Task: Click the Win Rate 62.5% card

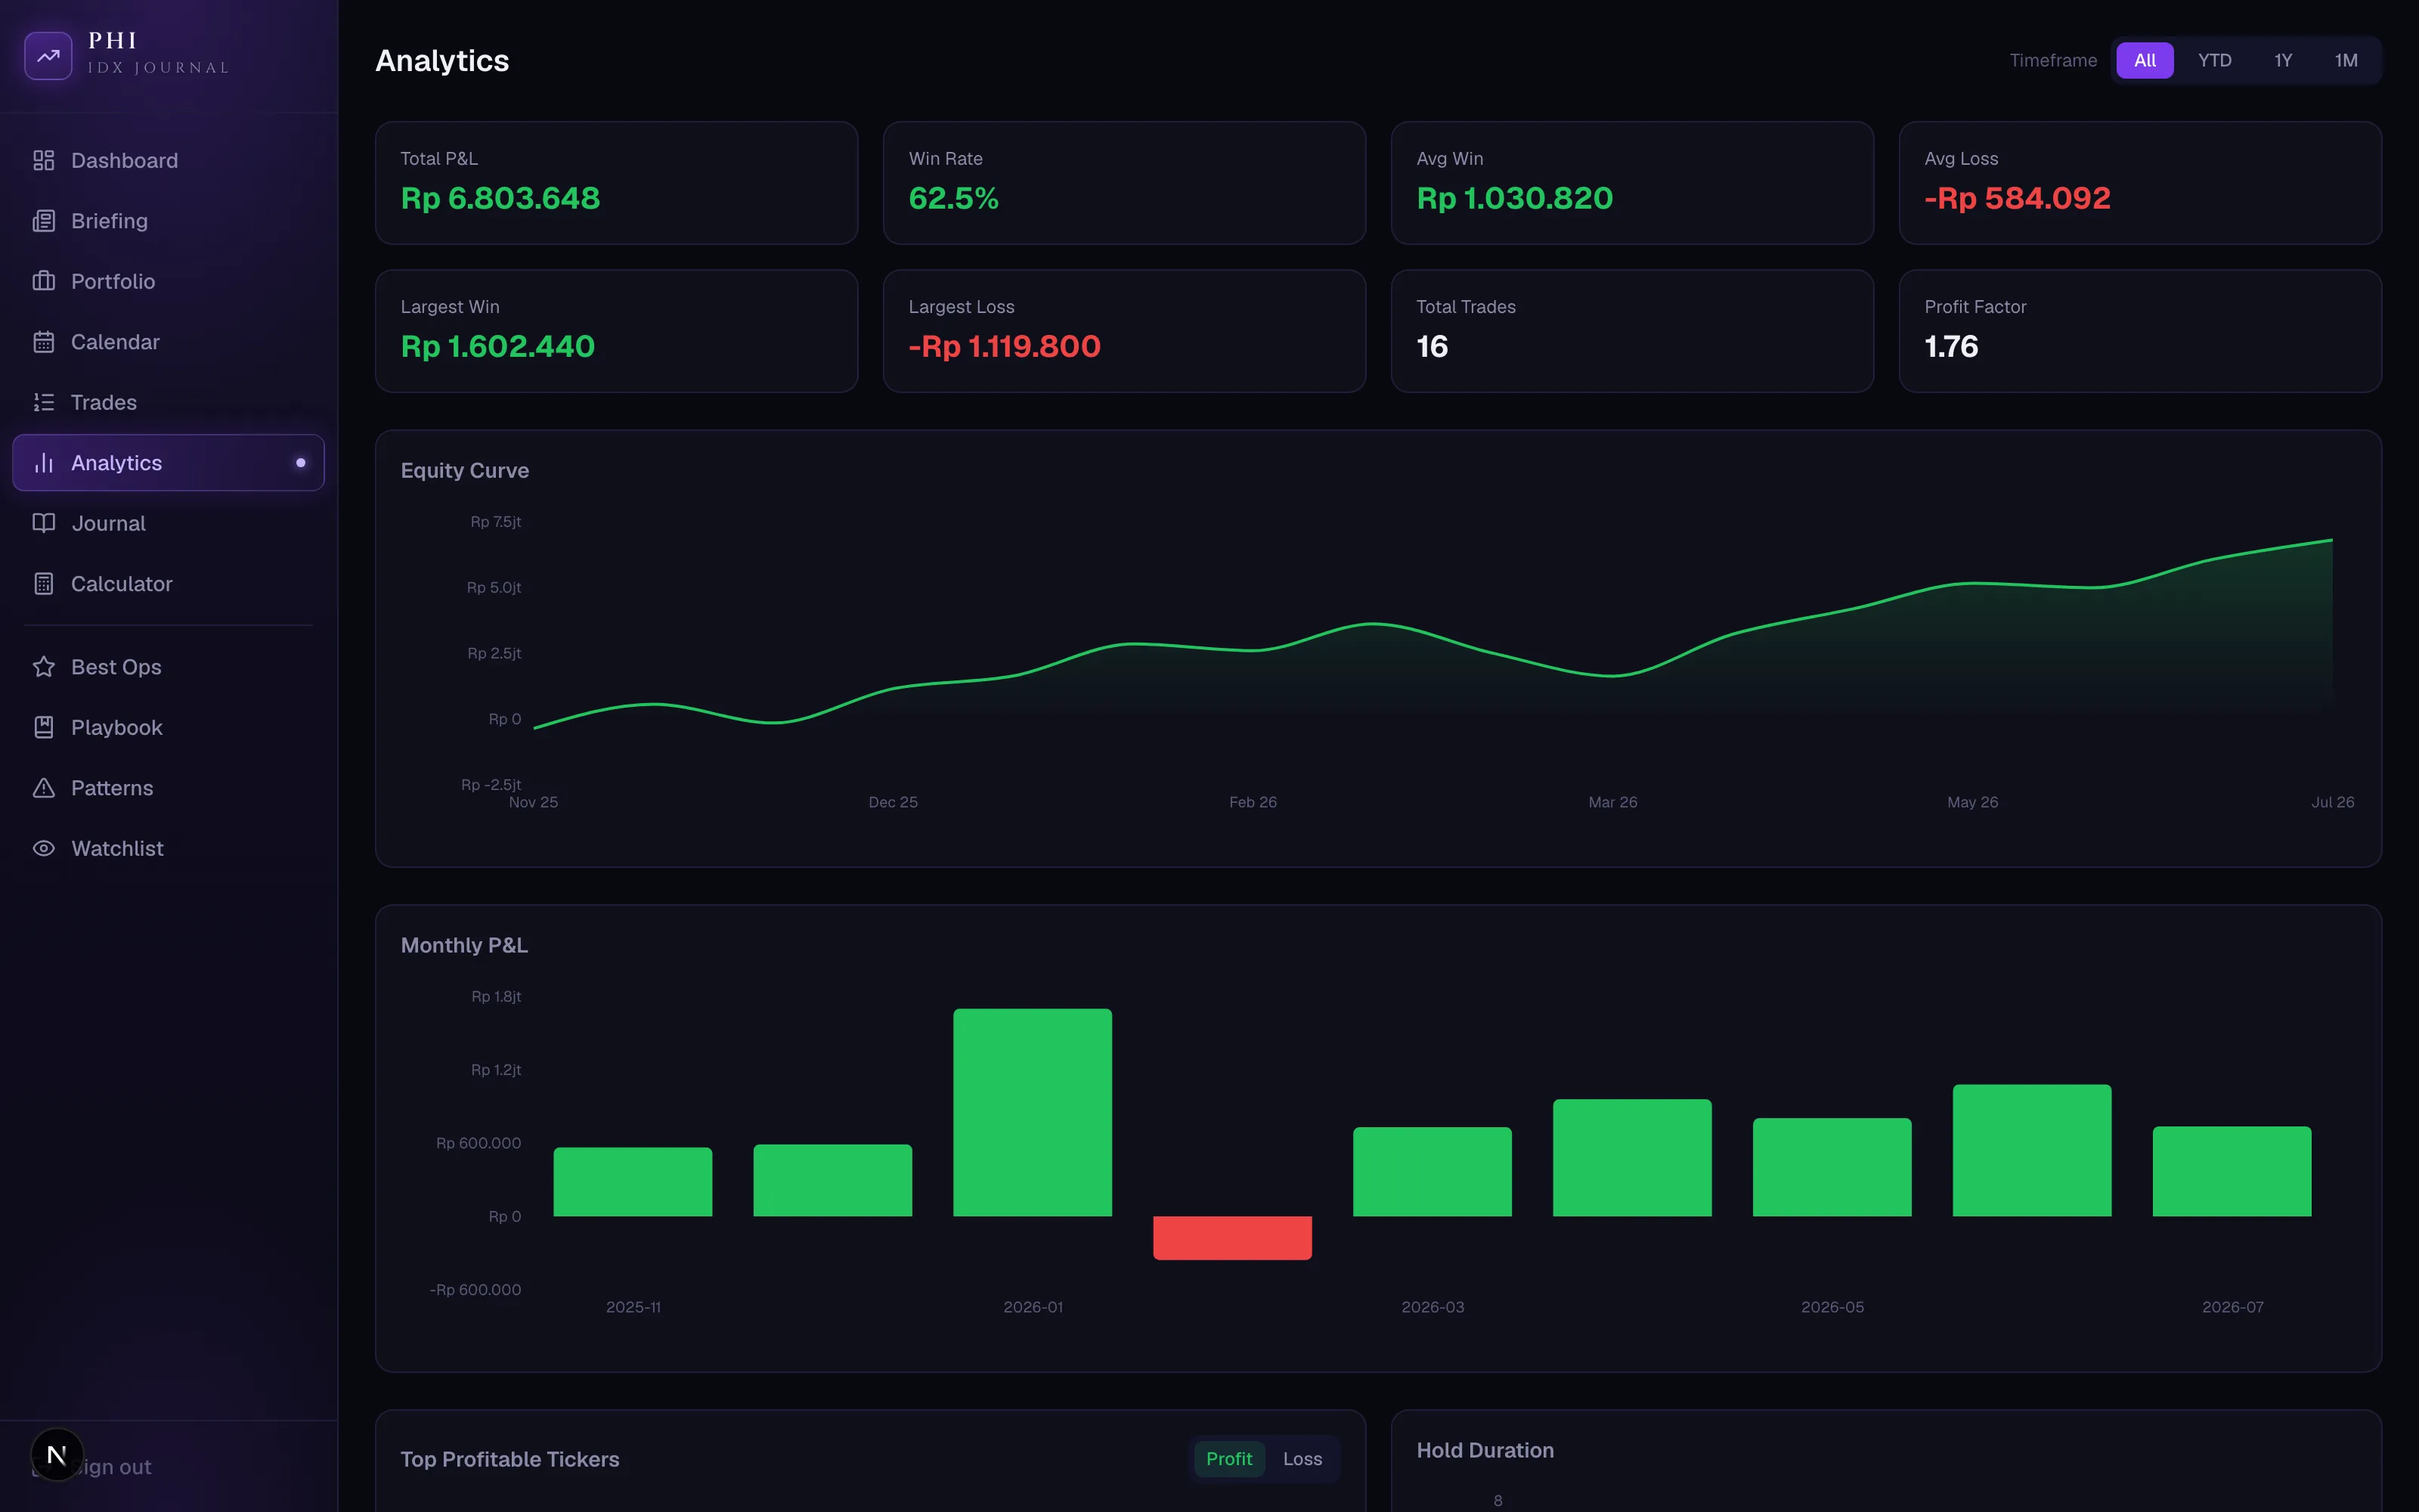Action: 1123,183
